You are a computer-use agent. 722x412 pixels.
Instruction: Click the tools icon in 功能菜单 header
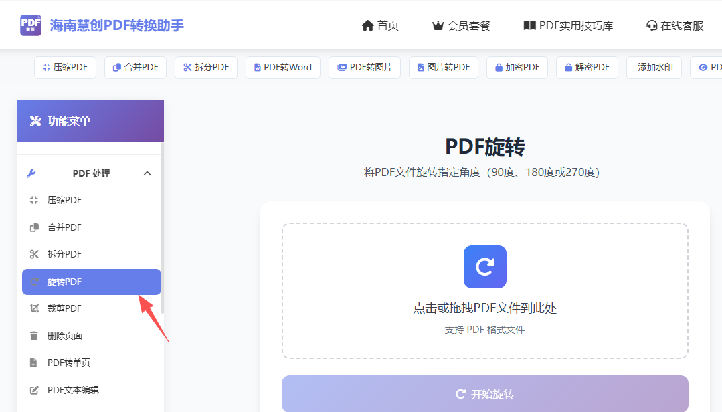[x=35, y=121]
